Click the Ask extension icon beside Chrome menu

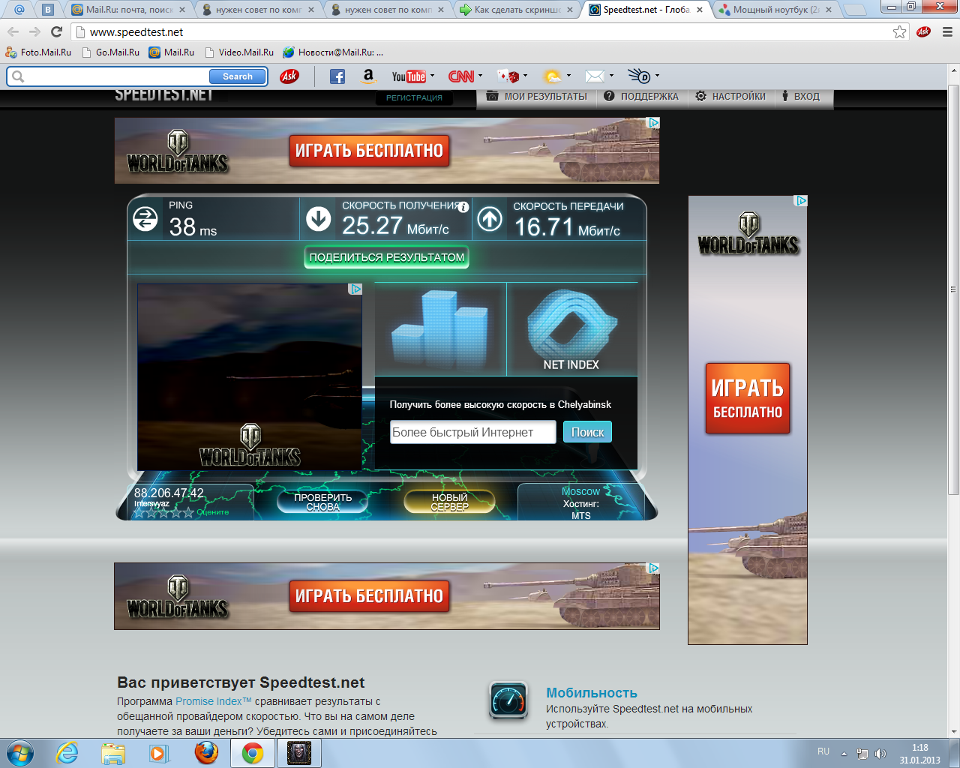click(x=923, y=31)
